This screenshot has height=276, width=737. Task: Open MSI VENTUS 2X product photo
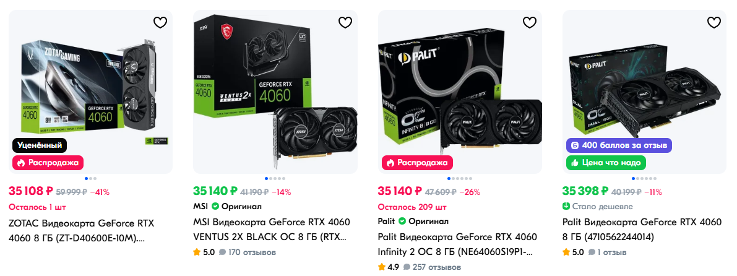[275, 92]
